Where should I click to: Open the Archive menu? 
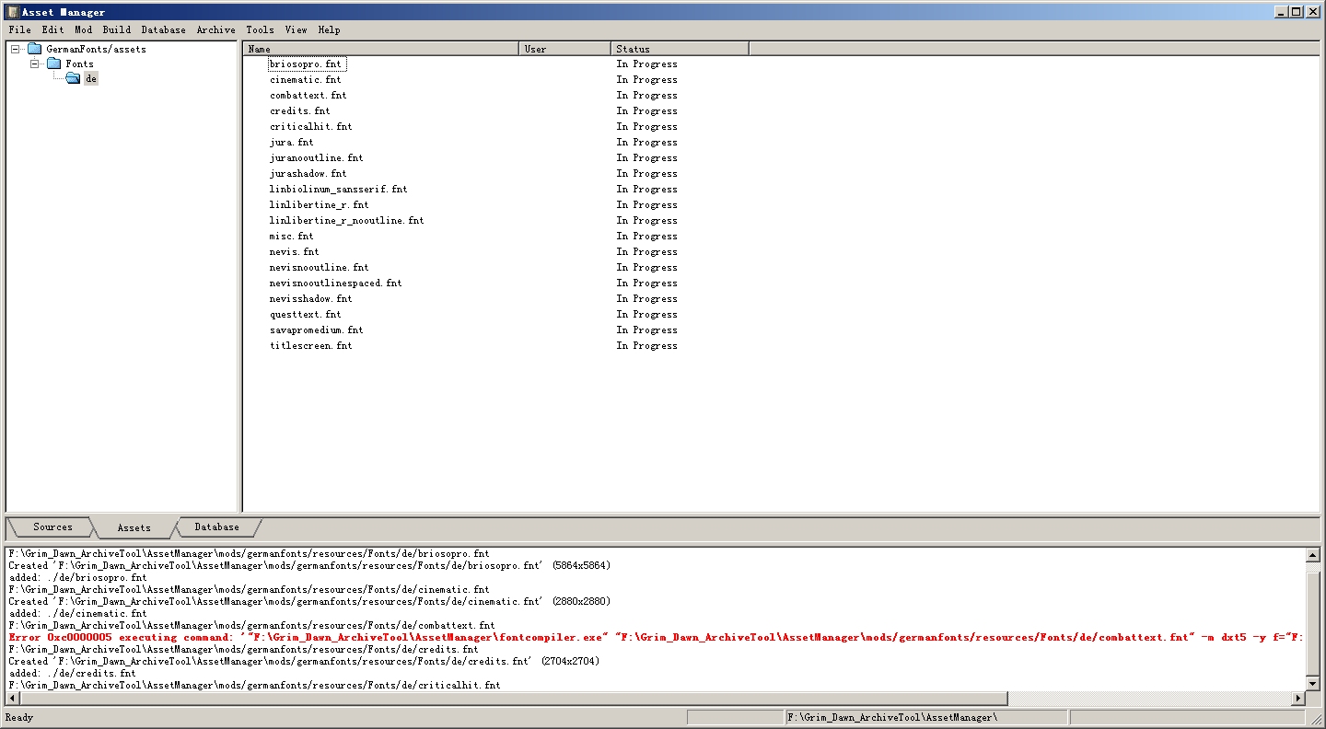[x=216, y=29]
